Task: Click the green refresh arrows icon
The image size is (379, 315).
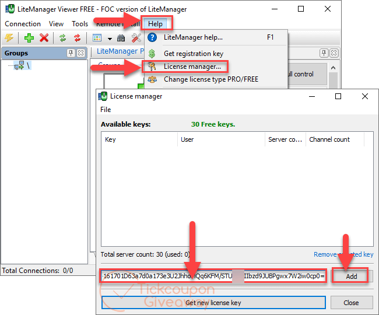Action: point(63,38)
